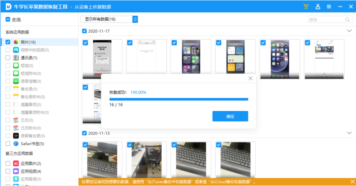The width and height of the screenshot is (356, 186).
Task: Click the calendar attachments icon (日历附件)
Action: [16, 128]
